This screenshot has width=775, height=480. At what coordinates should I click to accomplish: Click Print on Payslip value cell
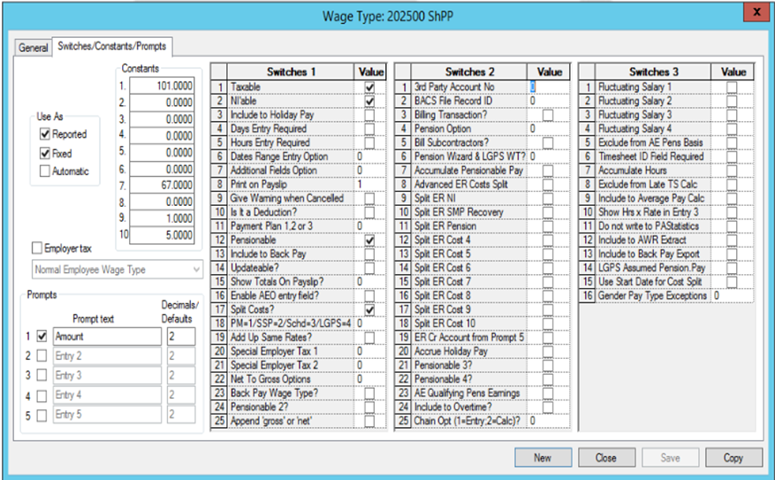pos(370,185)
